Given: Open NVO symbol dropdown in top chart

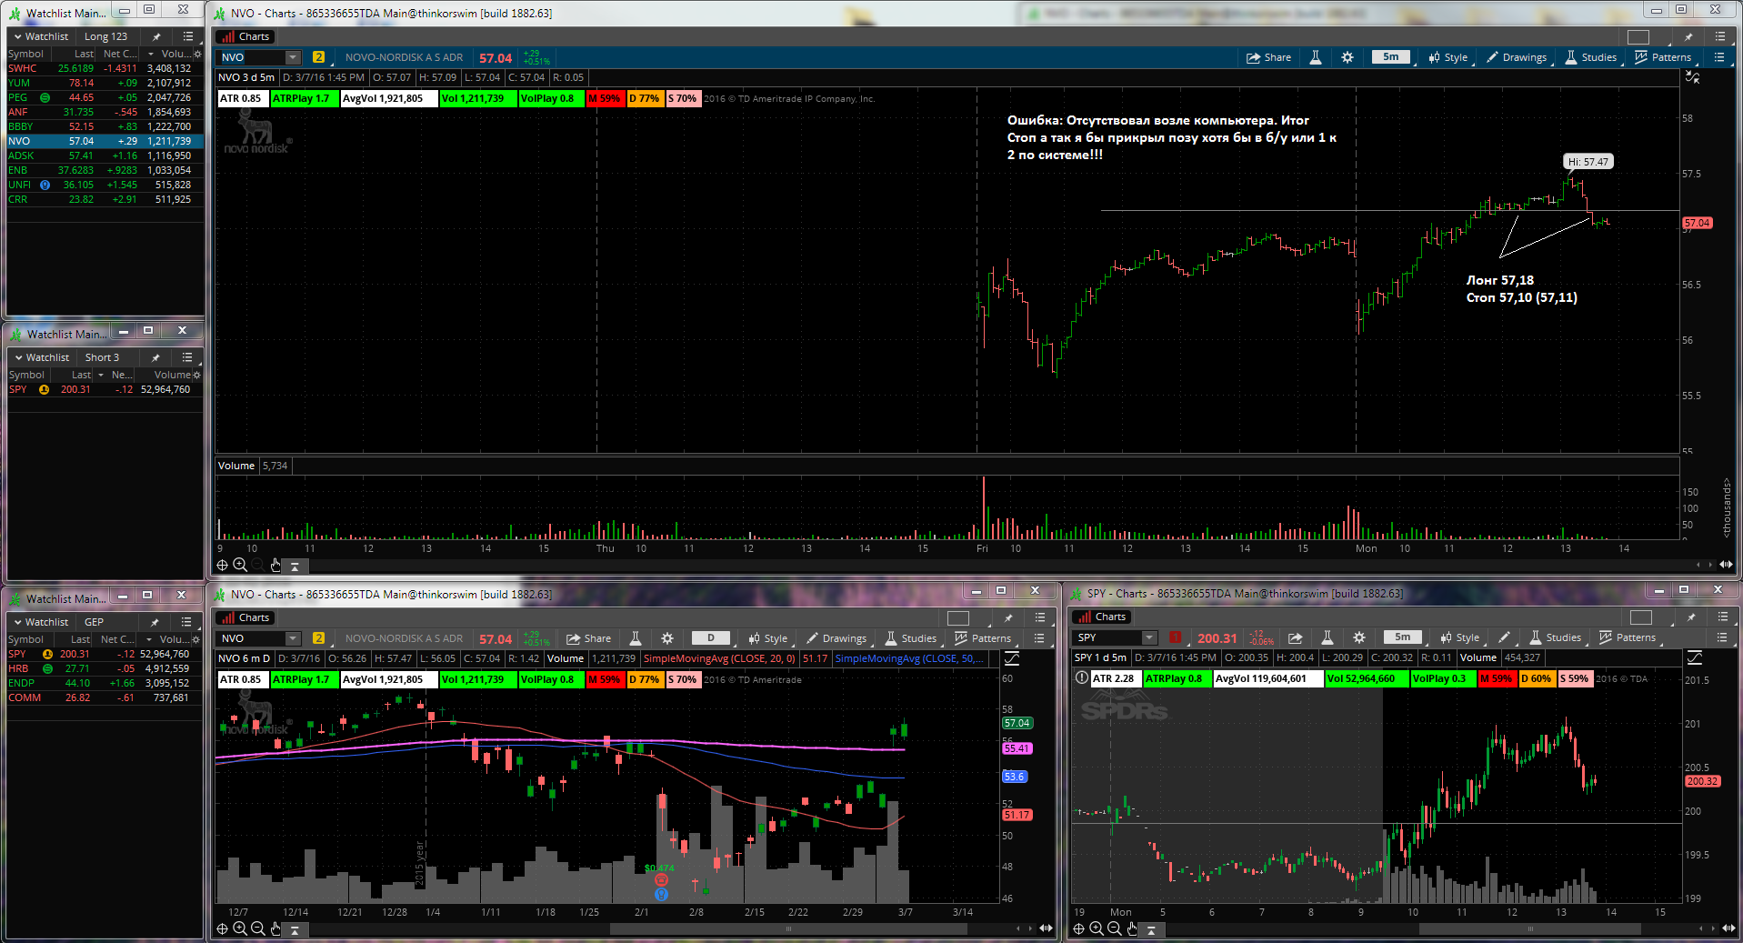Looking at the screenshot, I should [293, 57].
